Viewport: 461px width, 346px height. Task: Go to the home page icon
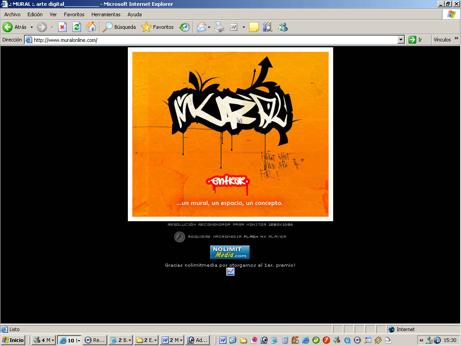91,27
